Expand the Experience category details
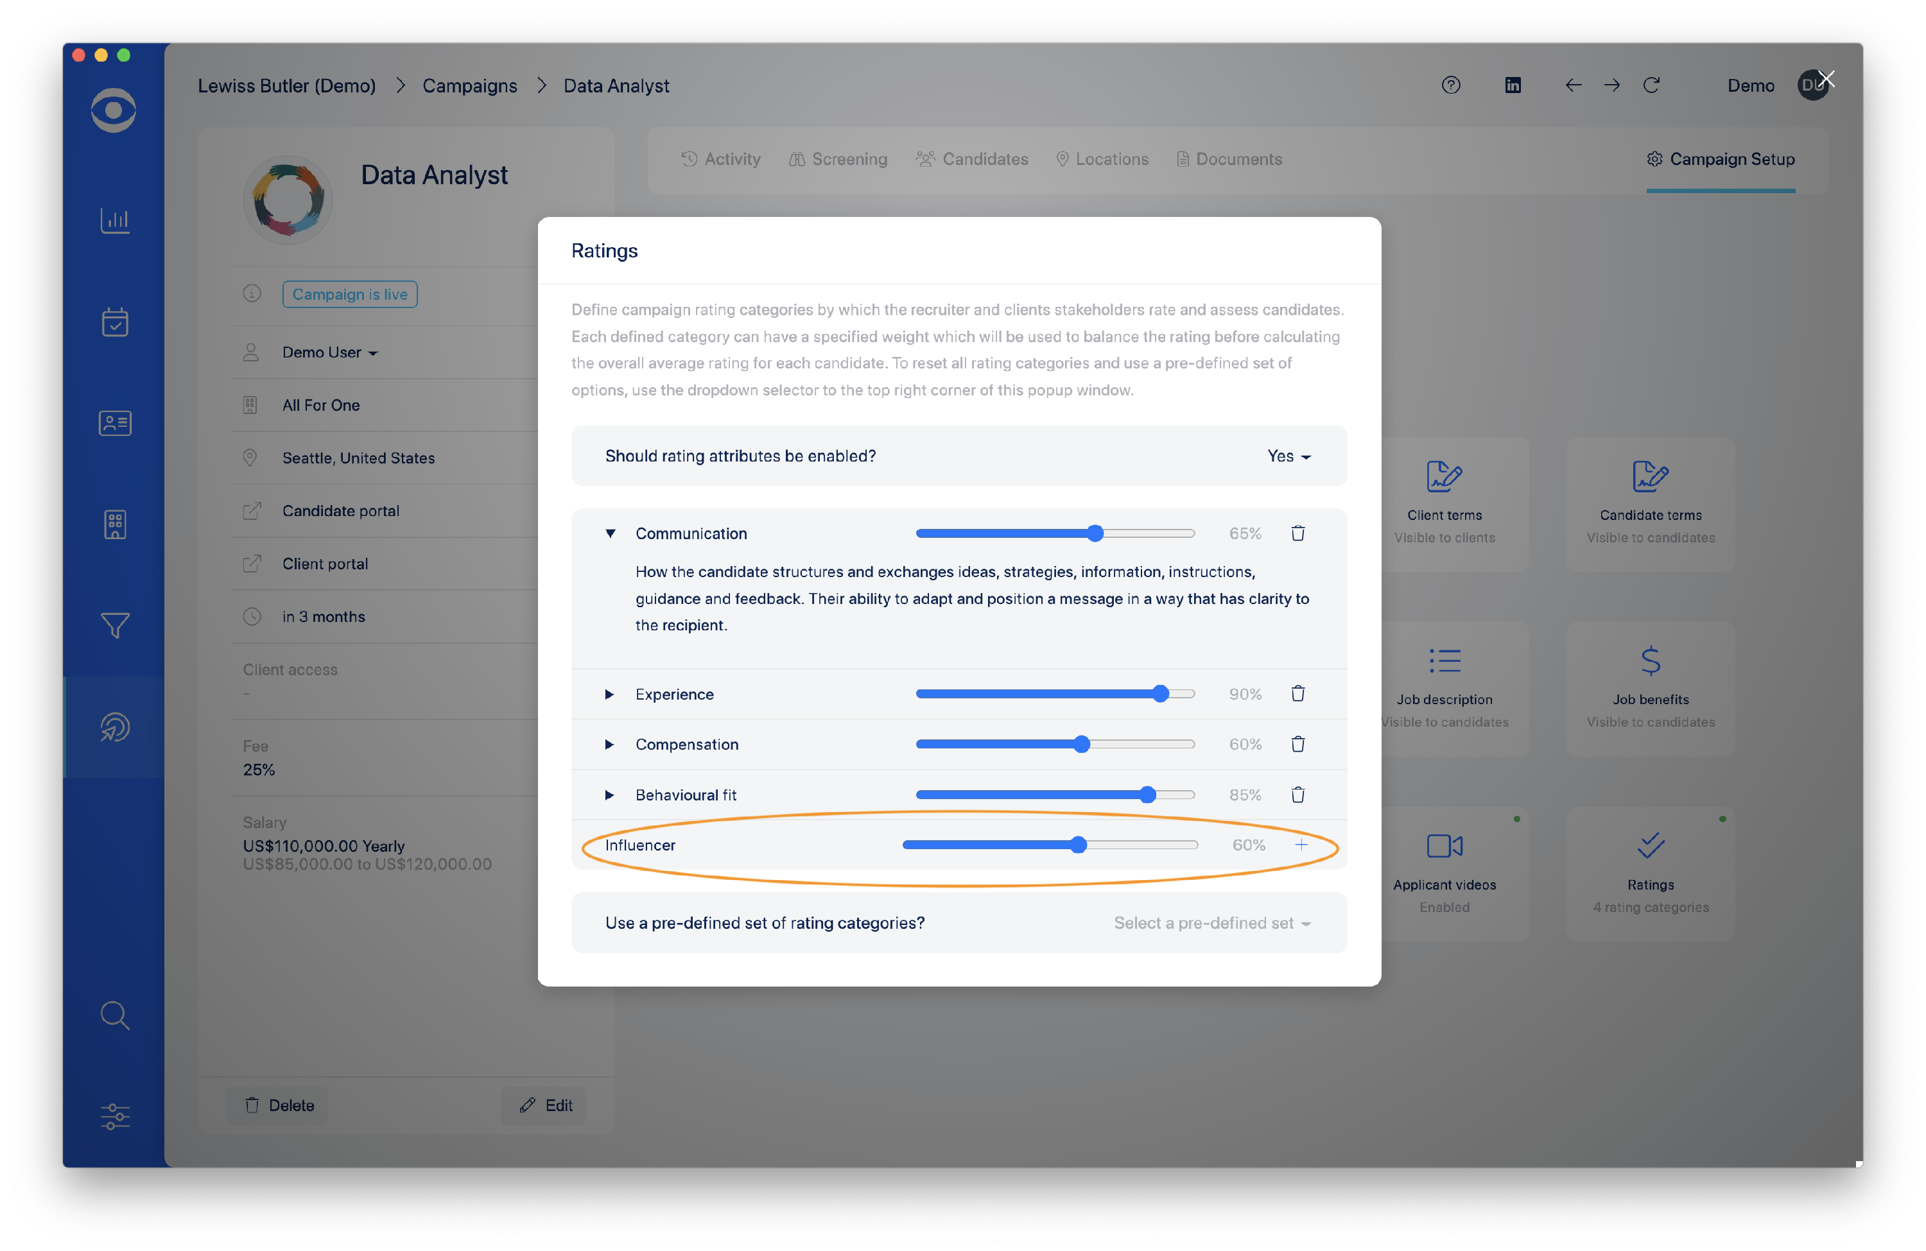The image size is (1926, 1251). (x=609, y=695)
